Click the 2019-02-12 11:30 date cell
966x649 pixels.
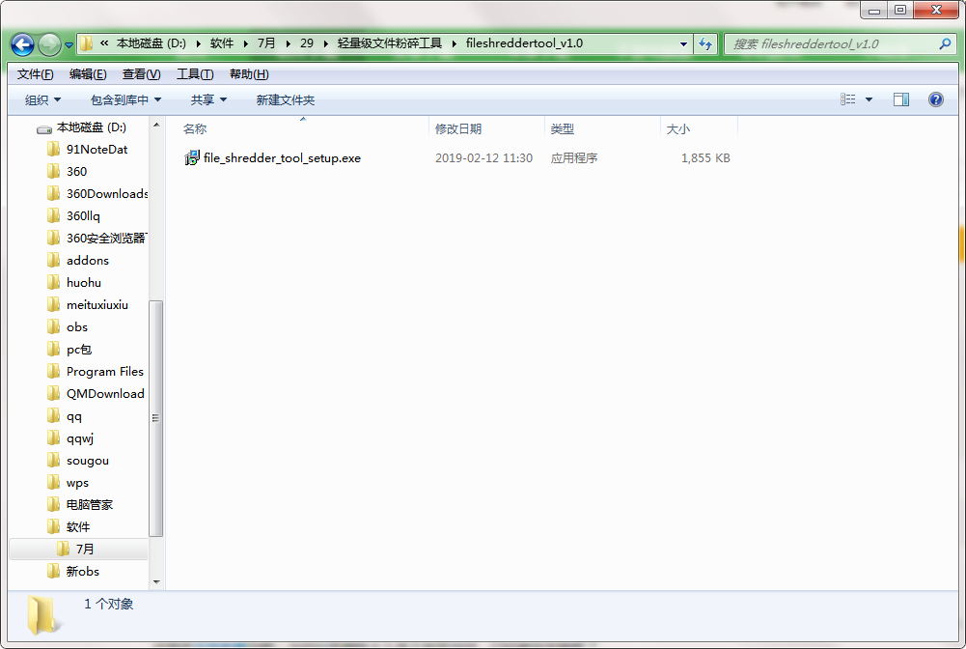pyautogui.click(x=483, y=158)
